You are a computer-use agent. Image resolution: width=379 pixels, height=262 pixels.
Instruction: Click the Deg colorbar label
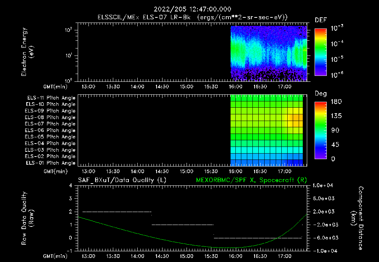click(x=321, y=94)
